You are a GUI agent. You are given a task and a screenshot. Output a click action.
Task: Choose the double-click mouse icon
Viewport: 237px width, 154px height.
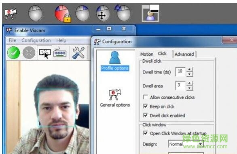click(x=123, y=13)
